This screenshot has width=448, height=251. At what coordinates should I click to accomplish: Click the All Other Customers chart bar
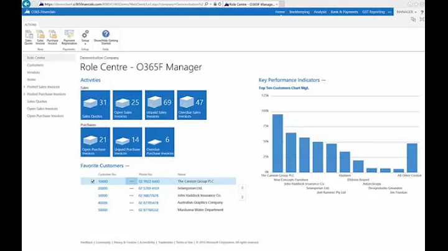pos(412,158)
